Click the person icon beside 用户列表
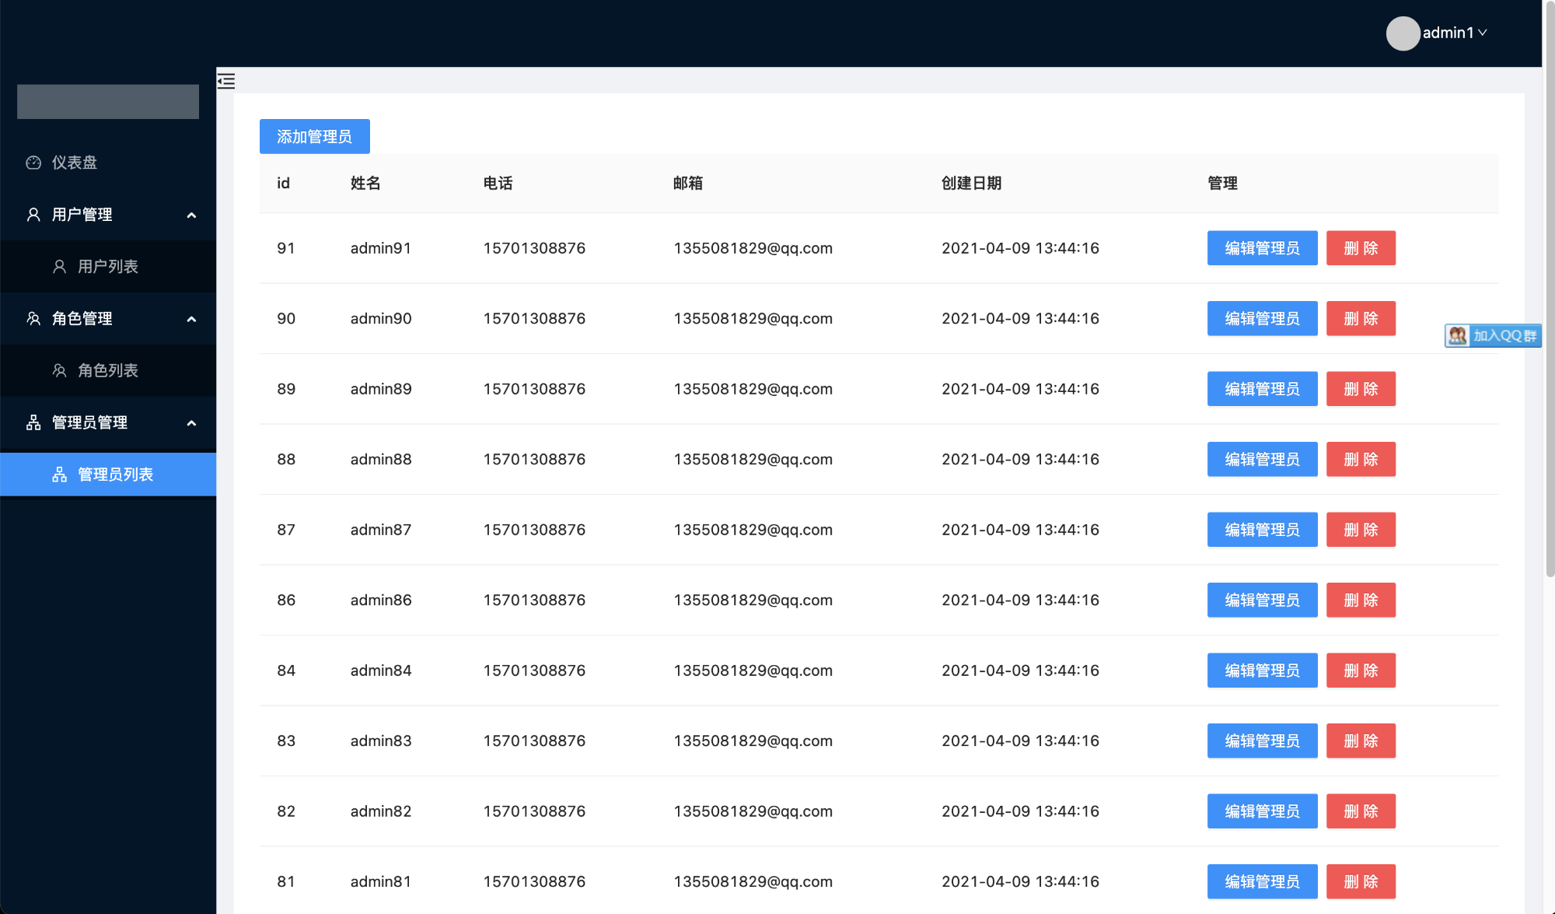Viewport: 1555px width, 914px height. (59, 267)
